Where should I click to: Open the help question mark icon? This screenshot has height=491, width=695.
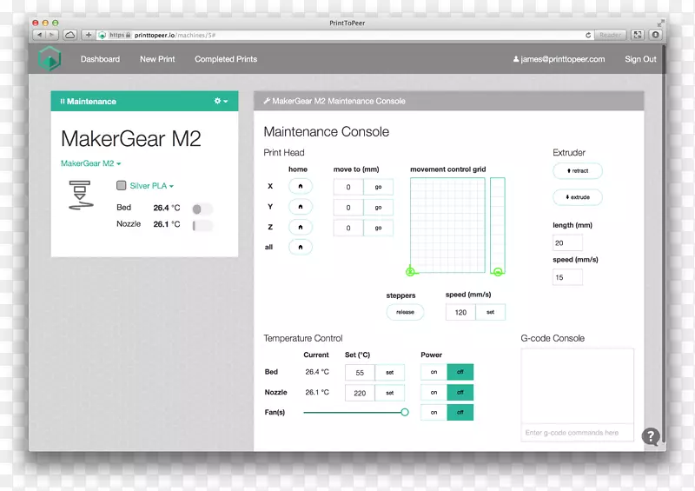(x=651, y=436)
